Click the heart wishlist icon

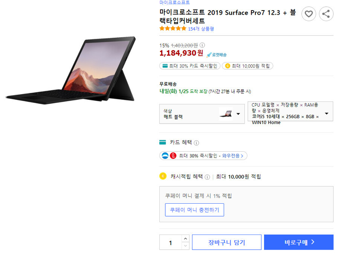[308, 14]
